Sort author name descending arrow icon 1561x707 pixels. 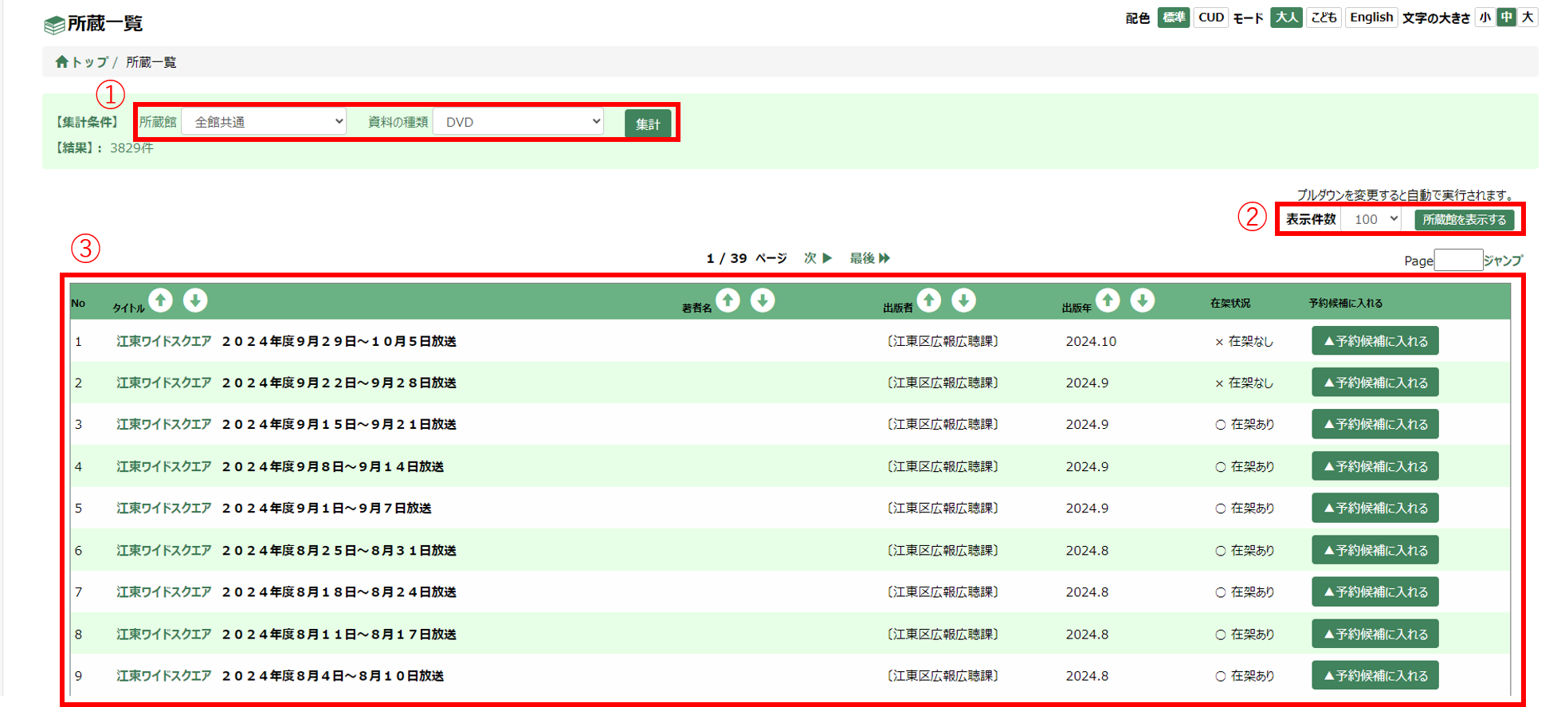click(x=763, y=300)
